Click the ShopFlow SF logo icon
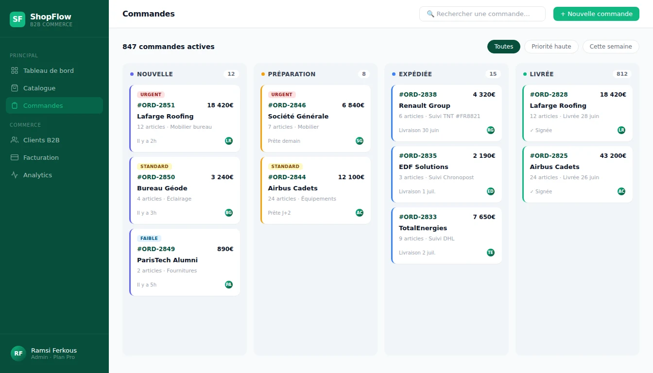 [x=17, y=19]
